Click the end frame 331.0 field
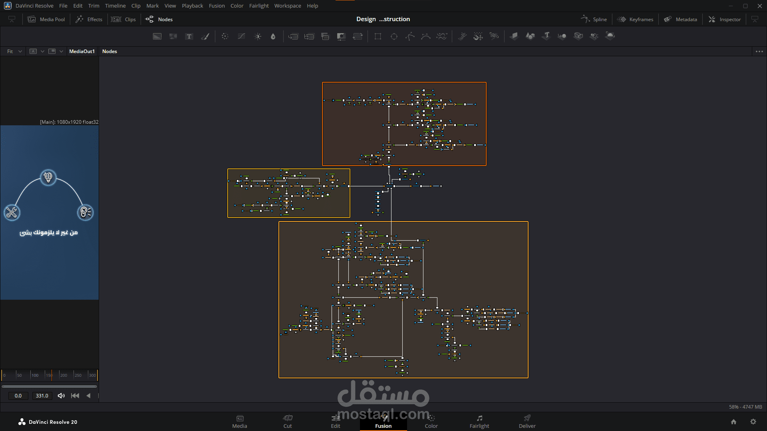This screenshot has width=767, height=431. click(x=42, y=395)
